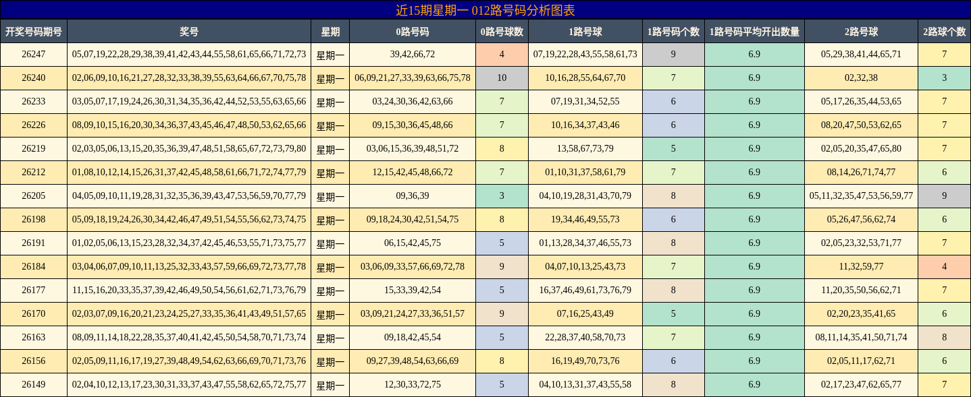The image size is (971, 397).
Task: Select the 奖号 column header
Action: coord(189,32)
